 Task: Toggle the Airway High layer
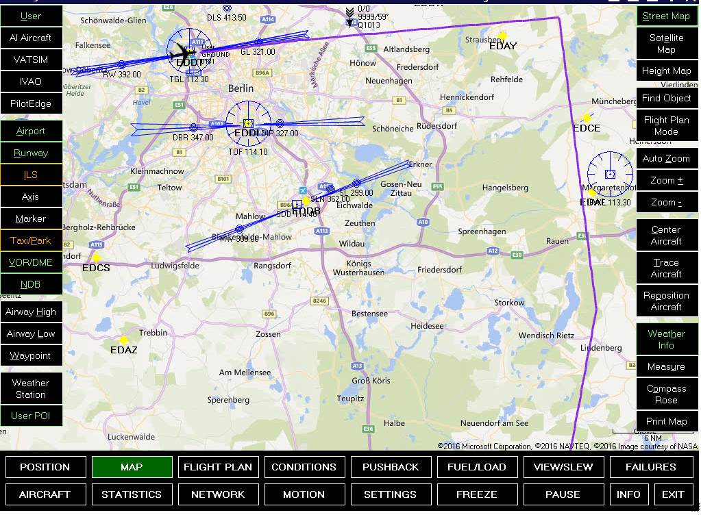pos(31,312)
